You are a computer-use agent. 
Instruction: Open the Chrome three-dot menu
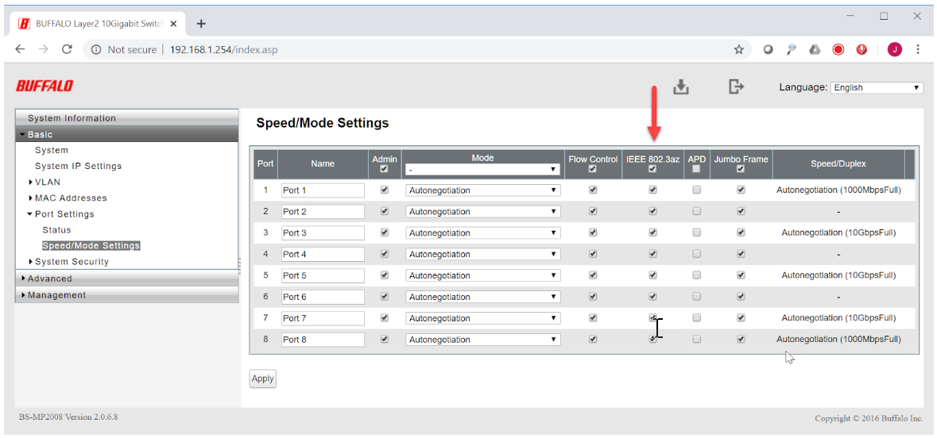tap(918, 49)
